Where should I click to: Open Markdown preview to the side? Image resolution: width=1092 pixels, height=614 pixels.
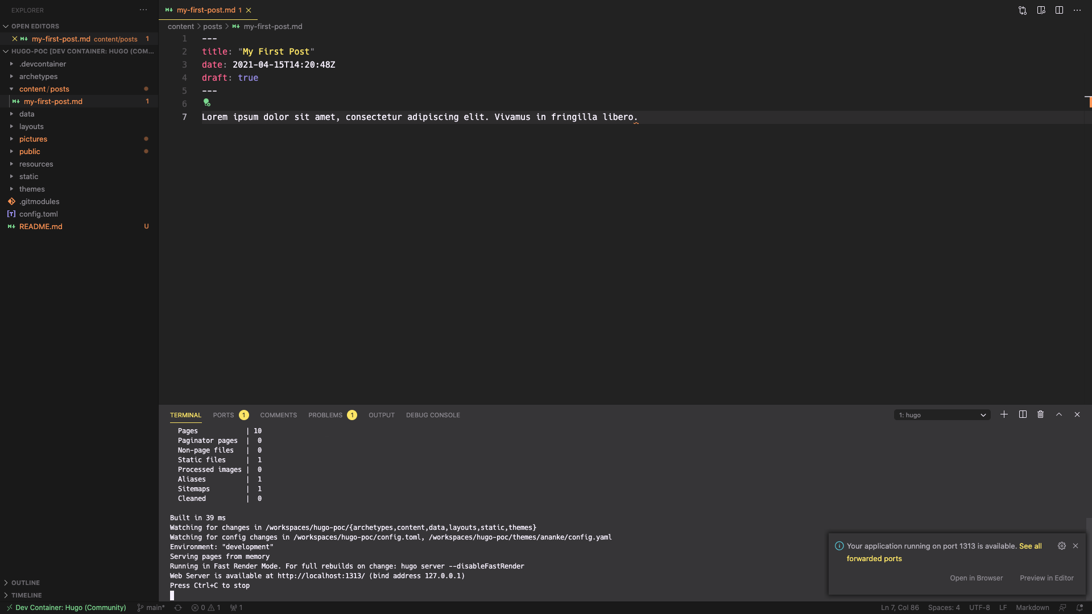click(x=1041, y=10)
